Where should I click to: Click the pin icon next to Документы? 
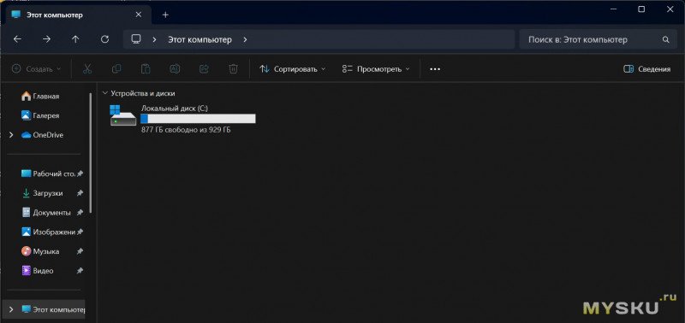(80, 213)
